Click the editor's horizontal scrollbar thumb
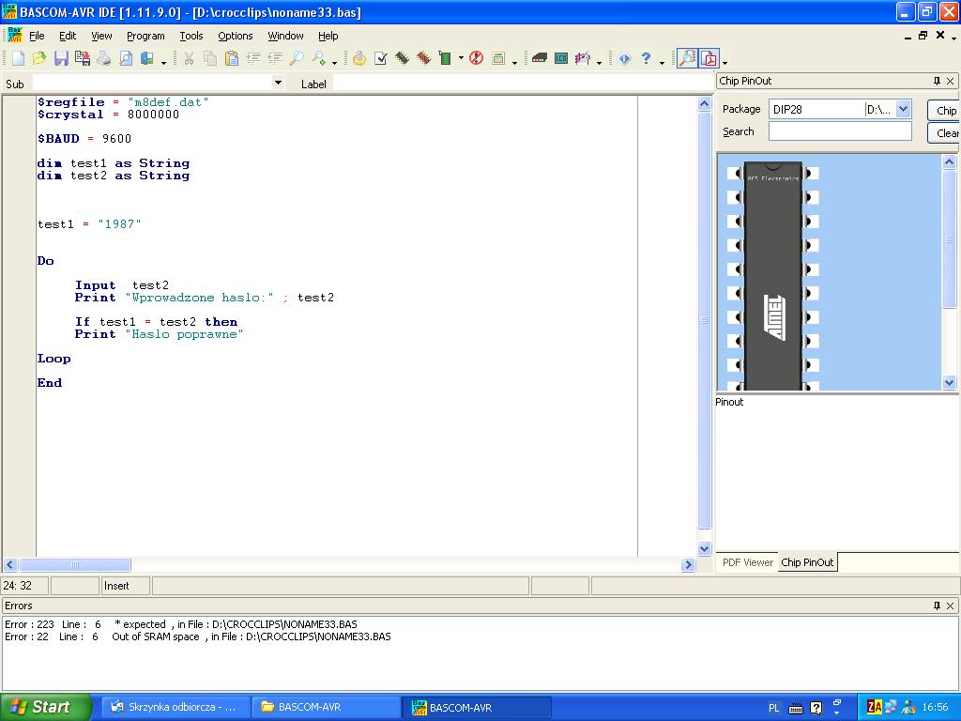The height and width of the screenshot is (721, 961). coord(75,564)
